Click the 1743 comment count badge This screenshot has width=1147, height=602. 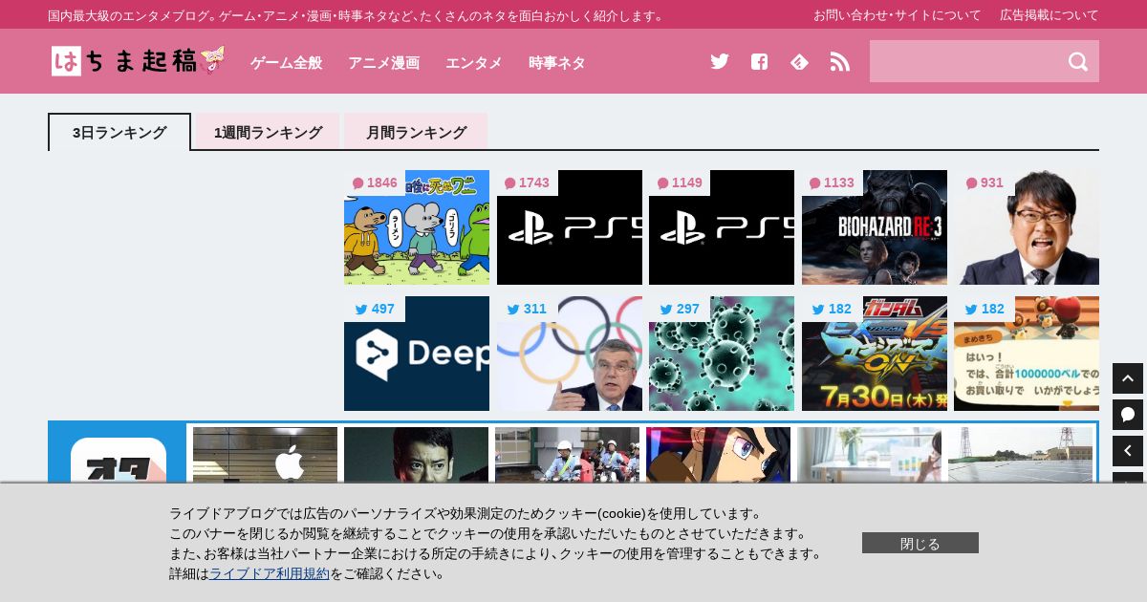coord(528,183)
